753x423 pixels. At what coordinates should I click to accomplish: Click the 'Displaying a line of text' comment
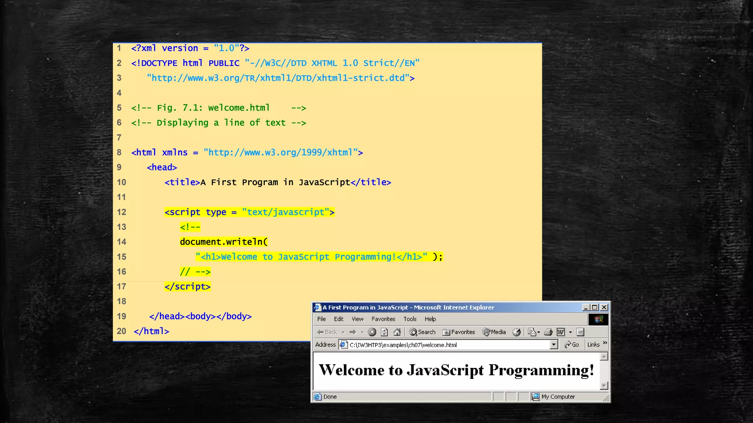[x=219, y=123]
